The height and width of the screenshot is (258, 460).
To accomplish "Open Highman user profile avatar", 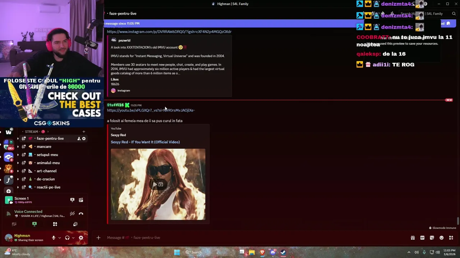I will click(x=9, y=238).
